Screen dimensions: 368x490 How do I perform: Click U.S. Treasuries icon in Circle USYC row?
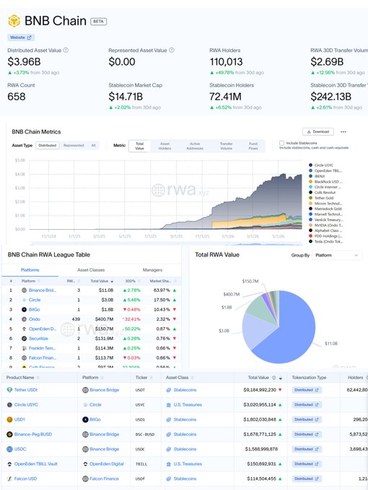[169, 405]
